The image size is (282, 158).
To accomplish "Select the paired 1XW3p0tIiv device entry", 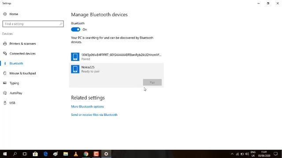I will click(x=116, y=57).
